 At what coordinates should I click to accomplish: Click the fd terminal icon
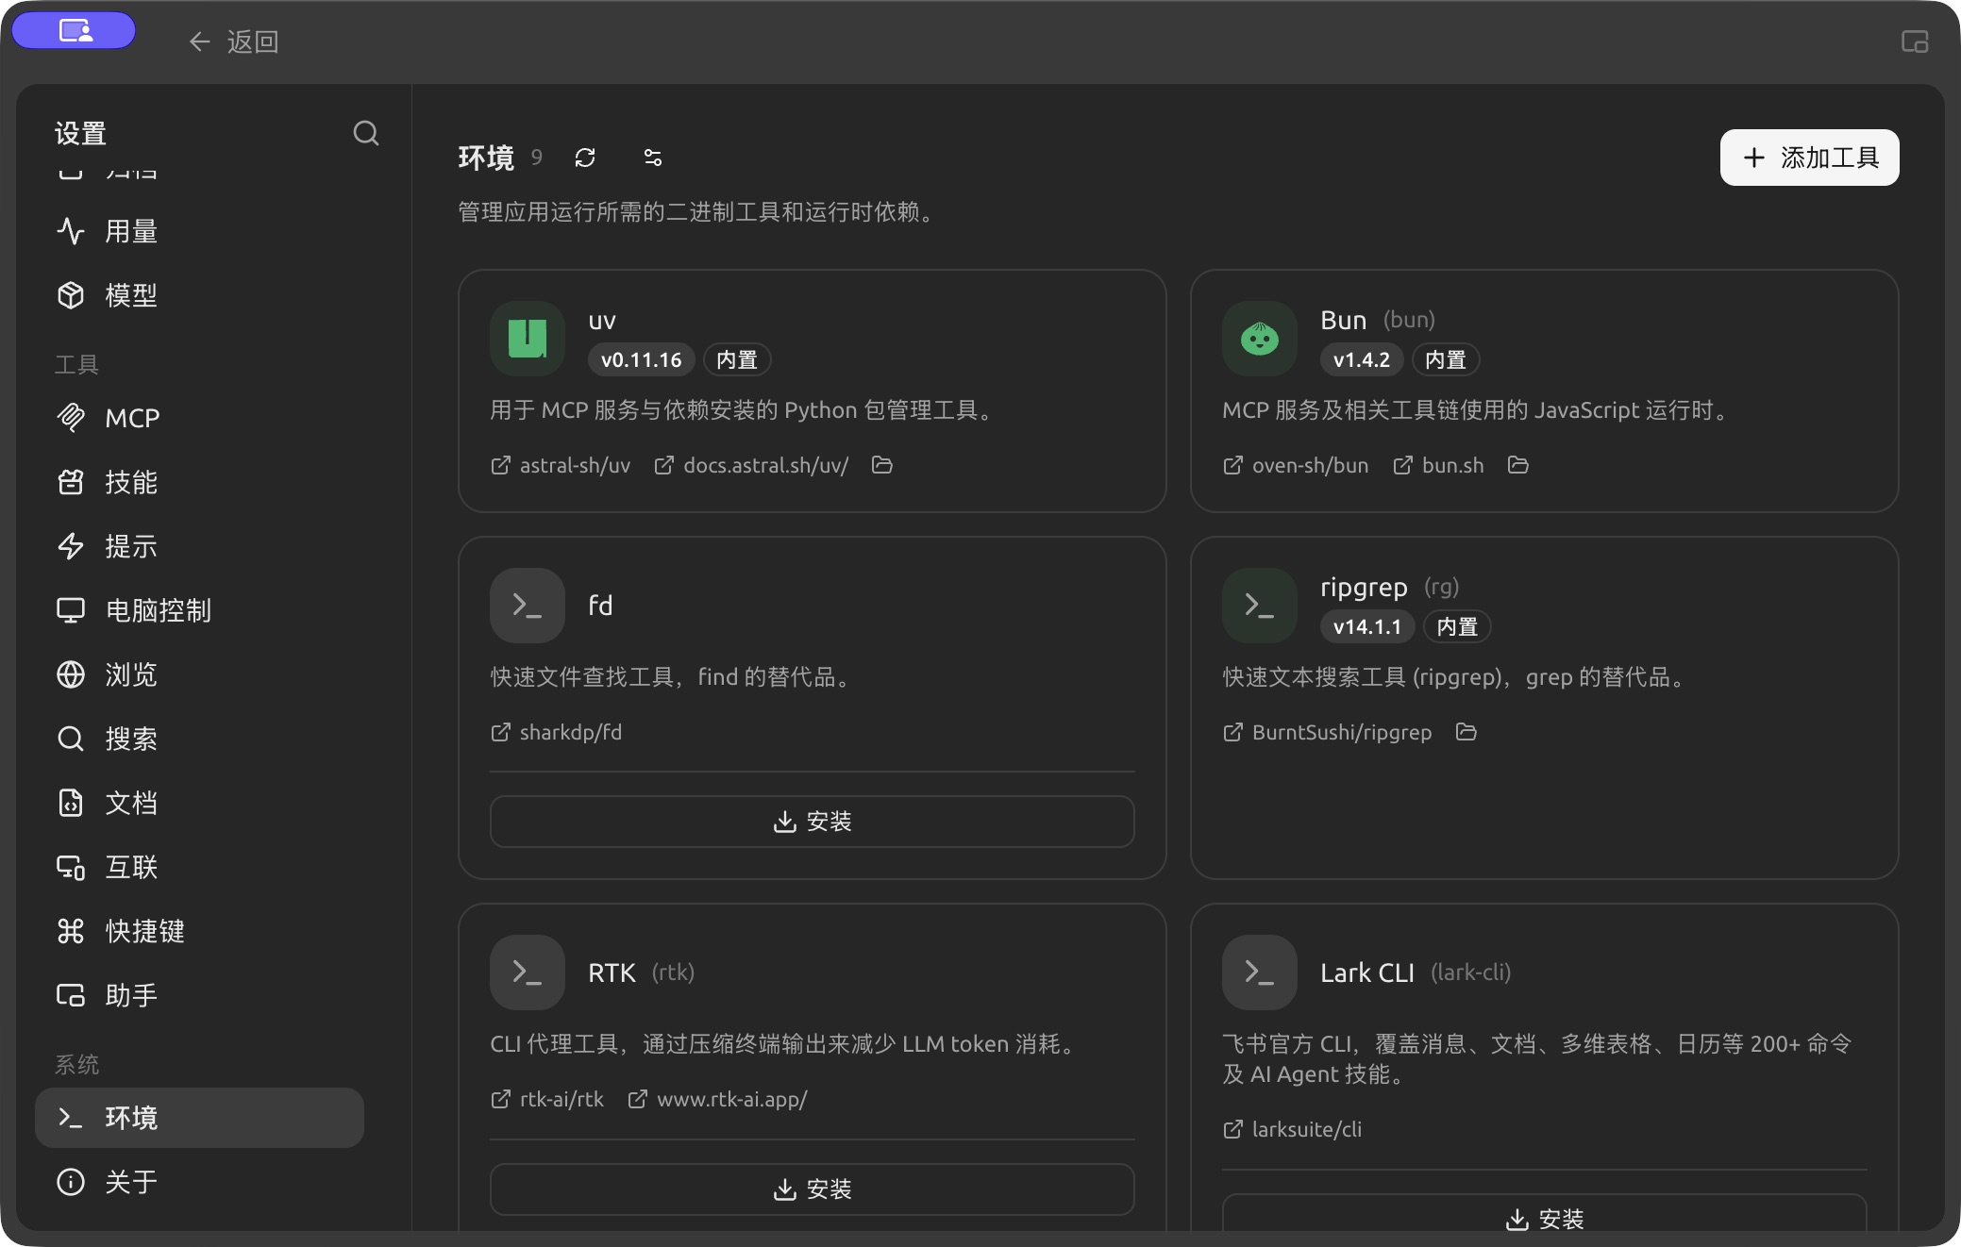528,606
